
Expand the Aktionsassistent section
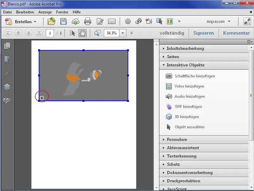(x=204, y=148)
